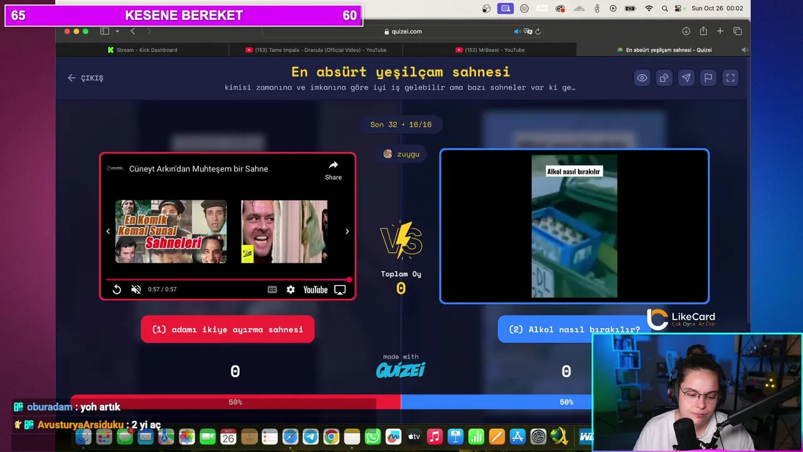803x452 pixels.
Task: Play the Alkol nasıl bırakılır video
Action: tap(575, 227)
